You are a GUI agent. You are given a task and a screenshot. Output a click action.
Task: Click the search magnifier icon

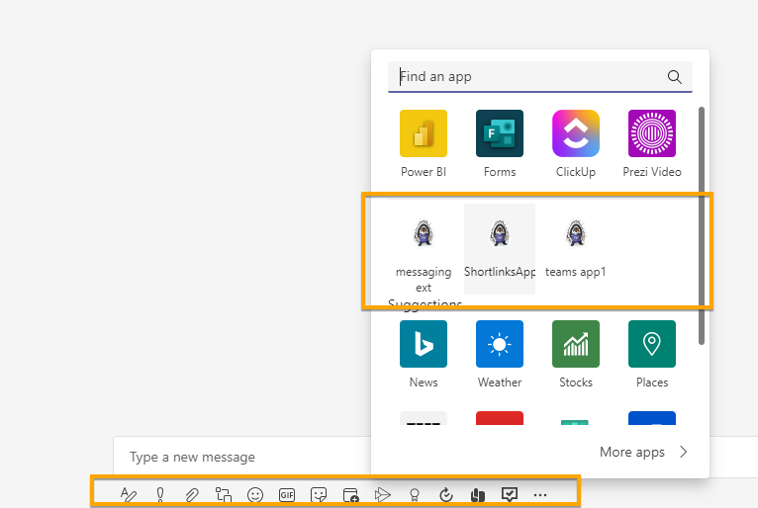[x=674, y=77]
